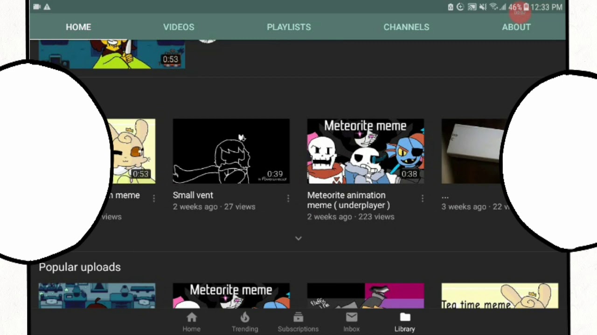This screenshot has width=597, height=335.
Task: Open options menu for partially hidden meme video
Action: [154, 199]
